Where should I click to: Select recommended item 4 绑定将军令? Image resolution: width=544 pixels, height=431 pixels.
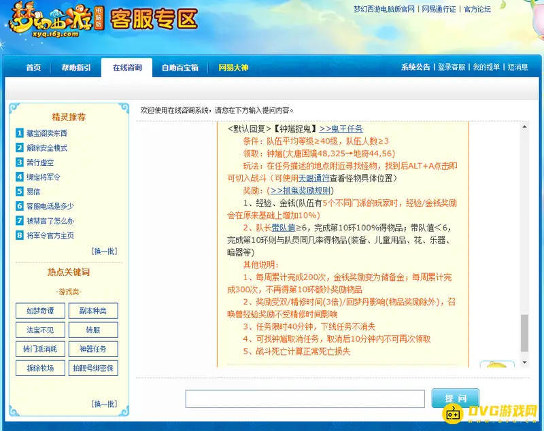44,177
